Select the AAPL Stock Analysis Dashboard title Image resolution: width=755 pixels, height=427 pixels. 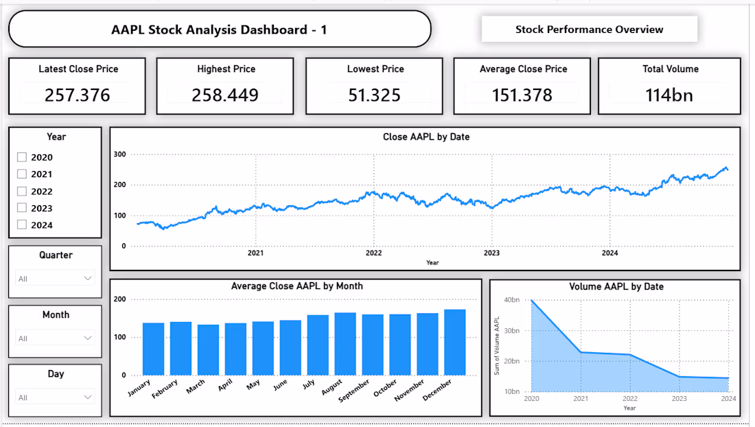coord(220,30)
